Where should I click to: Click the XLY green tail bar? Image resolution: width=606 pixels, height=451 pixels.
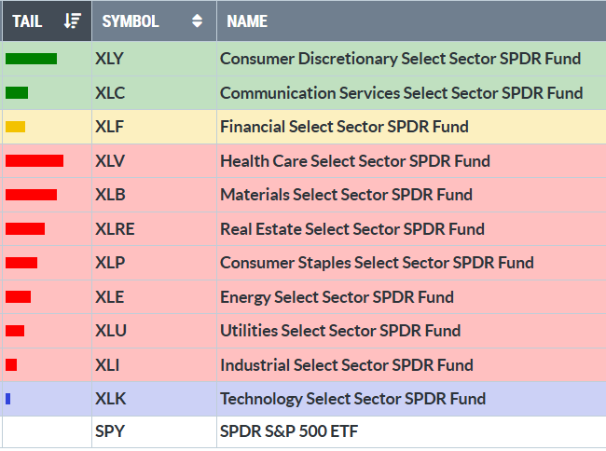[31, 59]
